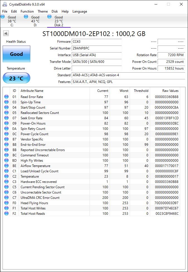Maximize the CrystalDiskInfo window

[168, 4]
